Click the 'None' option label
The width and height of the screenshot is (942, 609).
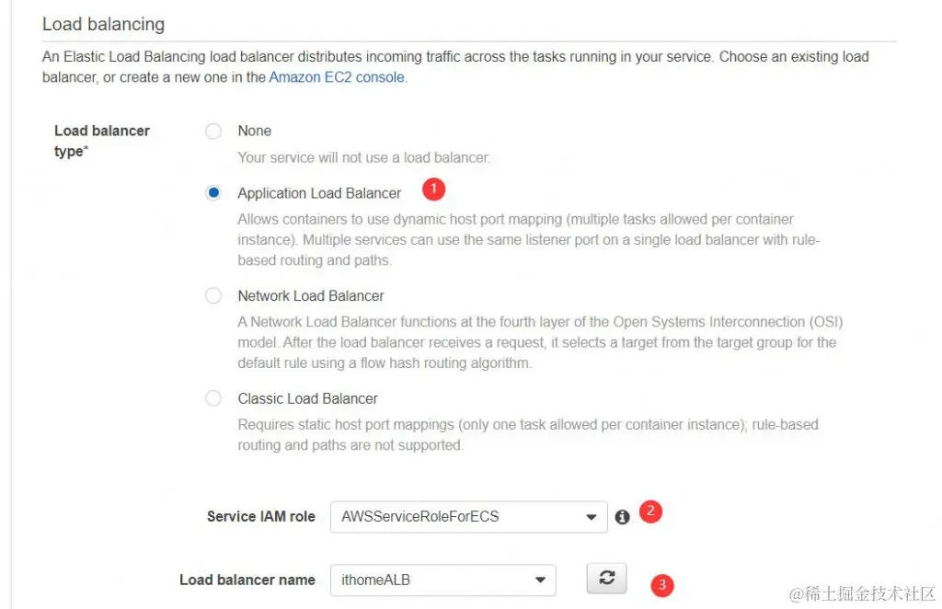point(254,131)
